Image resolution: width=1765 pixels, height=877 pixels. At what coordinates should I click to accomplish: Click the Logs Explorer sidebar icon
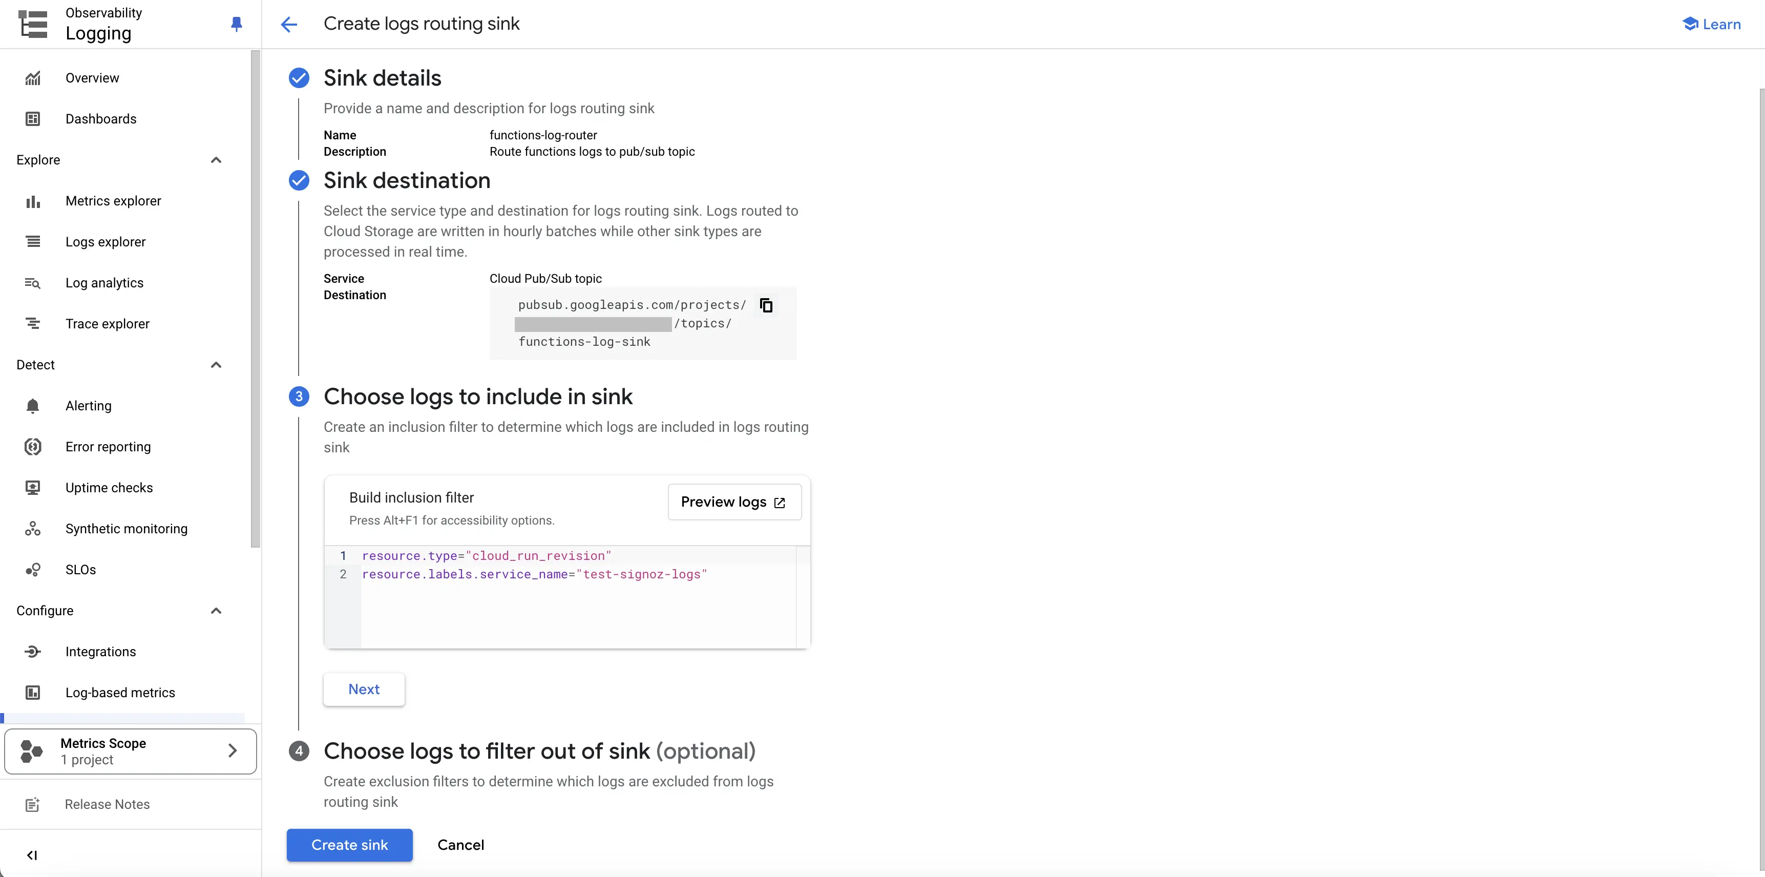(x=33, y=241)
